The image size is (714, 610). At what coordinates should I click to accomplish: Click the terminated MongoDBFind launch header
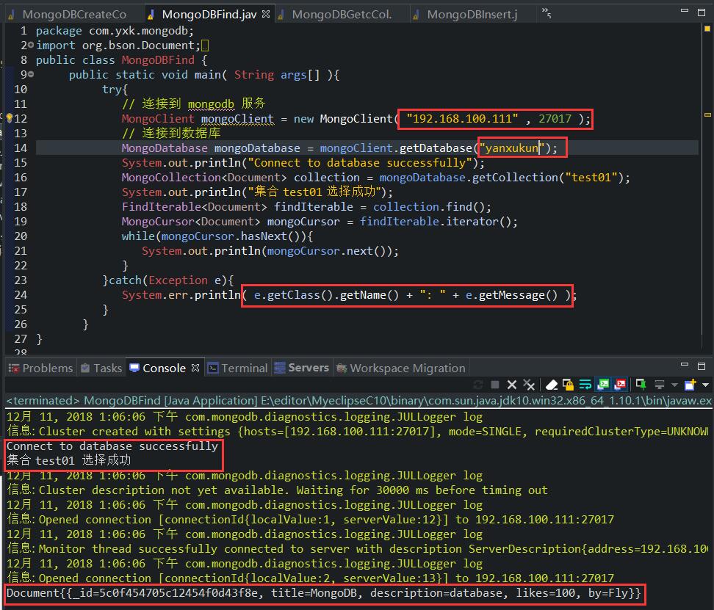[358, 401]
